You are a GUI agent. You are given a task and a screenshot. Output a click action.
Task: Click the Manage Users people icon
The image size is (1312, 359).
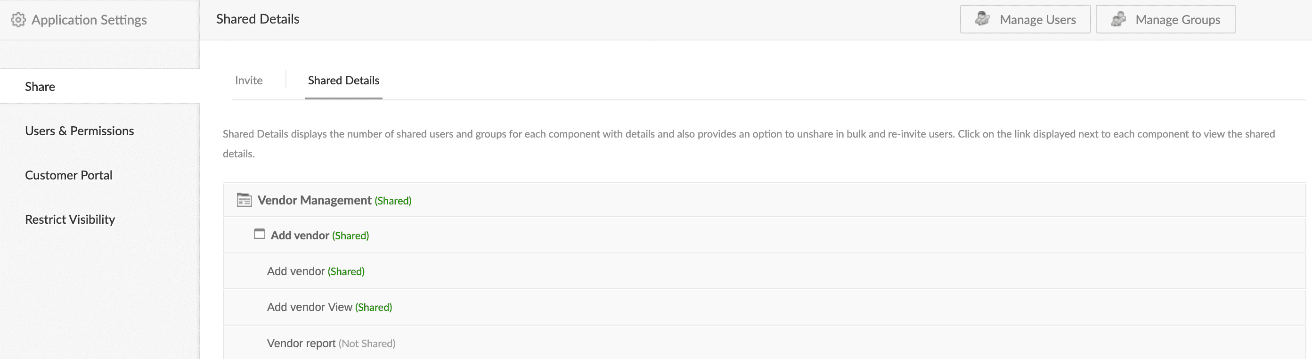tap(983, 19)
